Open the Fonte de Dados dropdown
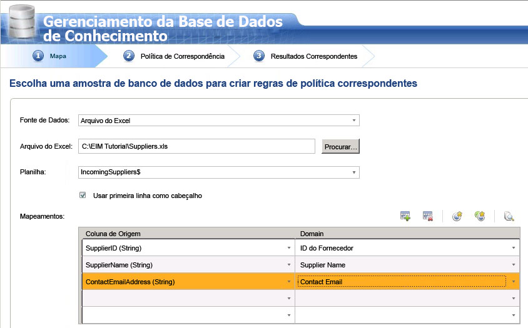Image resolution: width=528 pixels, height=328 pixels. [x=354, y=121]
